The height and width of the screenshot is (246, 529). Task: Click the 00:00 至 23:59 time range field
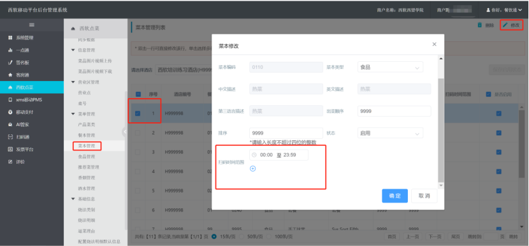point(279,155)
